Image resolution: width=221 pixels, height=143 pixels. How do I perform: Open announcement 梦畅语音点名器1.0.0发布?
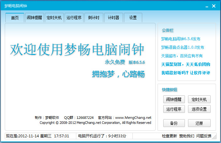(x=182, y=47)
